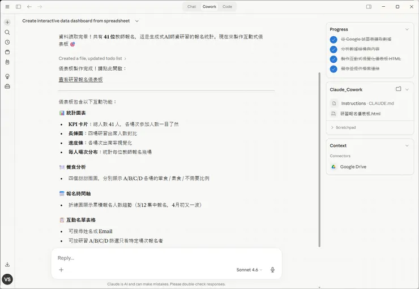Image resolution: width=419 pixels, height=289 pixels.
Task: Collapse the Progress panel
Action: [407, 29]
